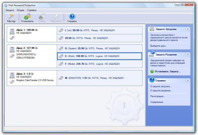
Task: Collapse the Защита Разделов panel
Action: (188, 54)
